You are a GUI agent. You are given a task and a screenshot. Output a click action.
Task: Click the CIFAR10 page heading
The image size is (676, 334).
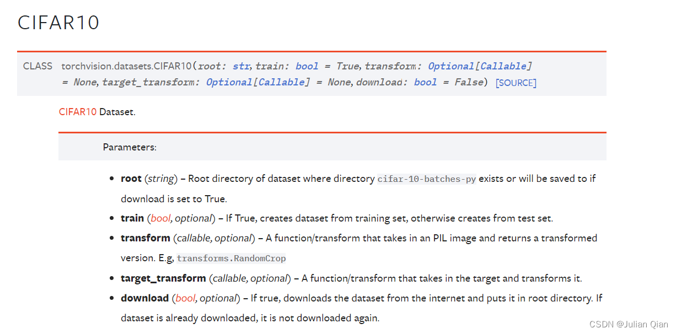[x=58, y=23]
